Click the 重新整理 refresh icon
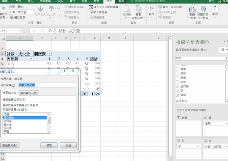 pos(127,9)
